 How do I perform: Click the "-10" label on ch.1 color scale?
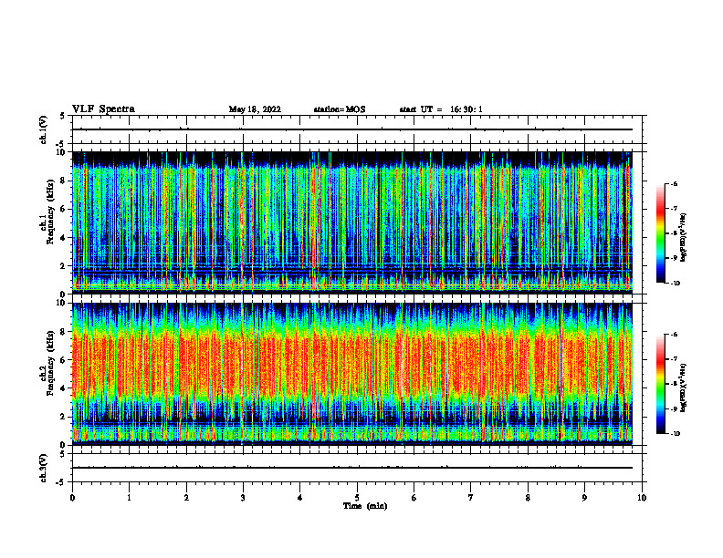[676, 284]
